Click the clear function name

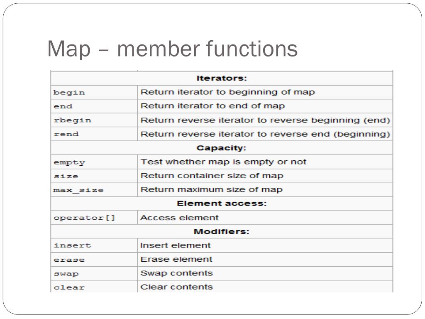click(69, 287)
